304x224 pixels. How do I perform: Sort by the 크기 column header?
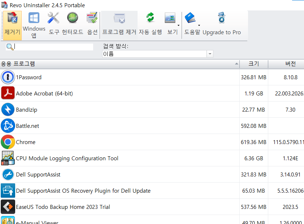coord(254,64)
